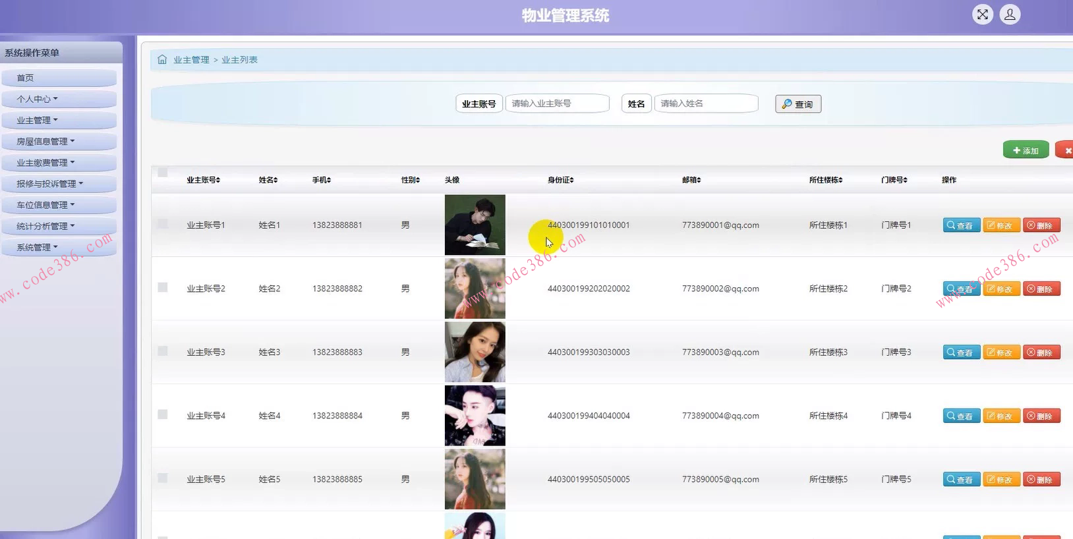
Task: Sort by 手机 column arrows
Action: tap(329, 180)
